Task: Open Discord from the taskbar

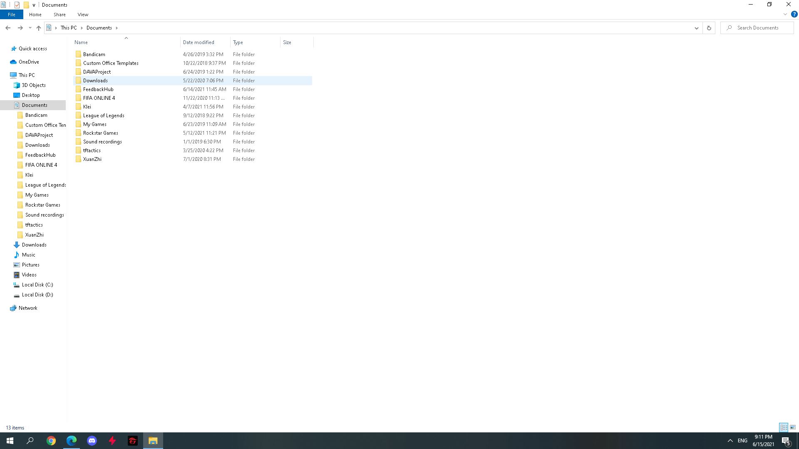Action: [x=92, y=441]
